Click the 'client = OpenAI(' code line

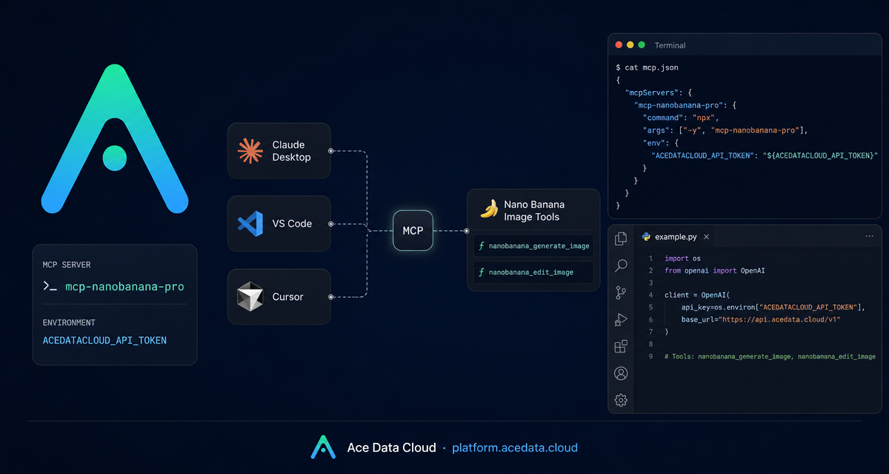tap(698, 295)
